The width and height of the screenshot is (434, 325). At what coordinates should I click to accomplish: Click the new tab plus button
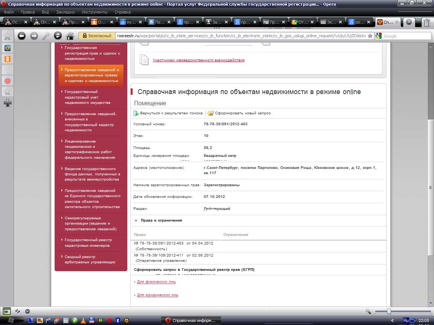pyautogui.click(x=409, y=22)
